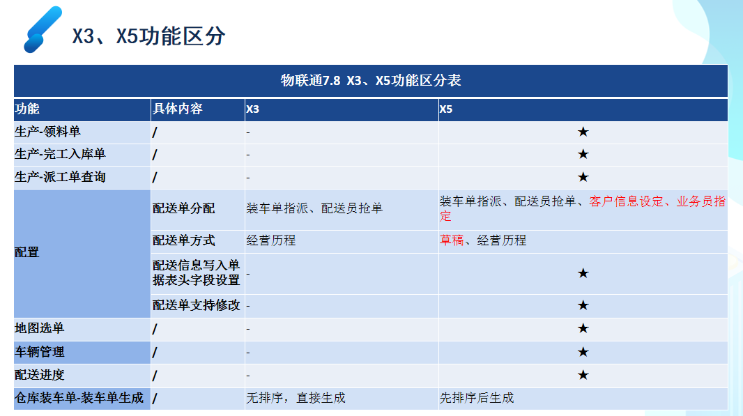Screen dimensions: 743x416
Task: Expand the 物联通7.8 table title bar
Action: coord(371,79)
